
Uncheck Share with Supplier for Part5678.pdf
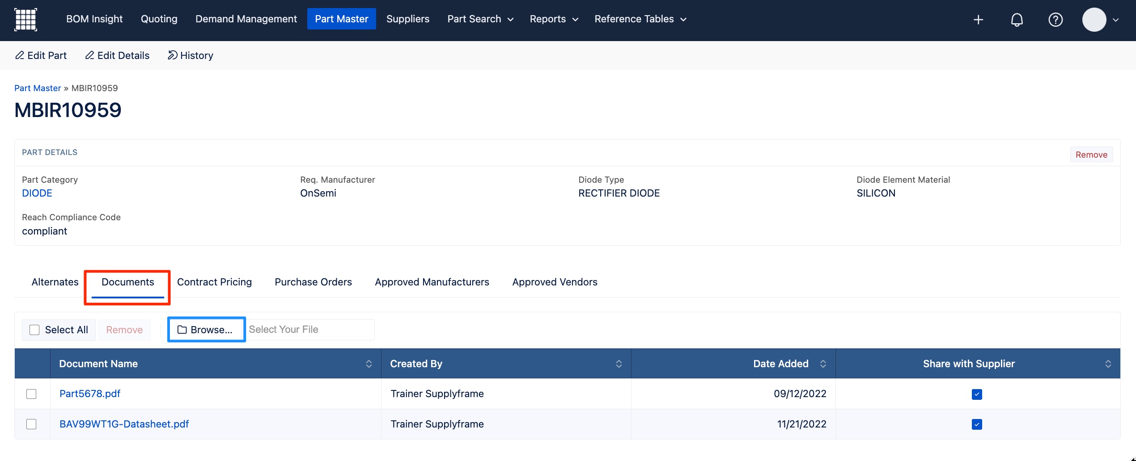tap(977, 394)
